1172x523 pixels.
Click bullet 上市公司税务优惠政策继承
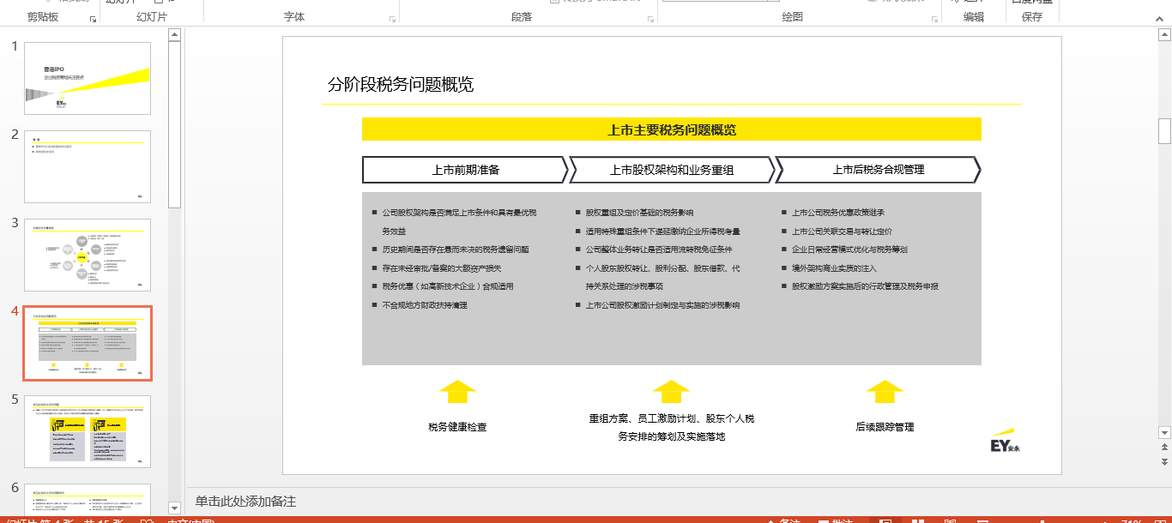click(x=838, y=213)
